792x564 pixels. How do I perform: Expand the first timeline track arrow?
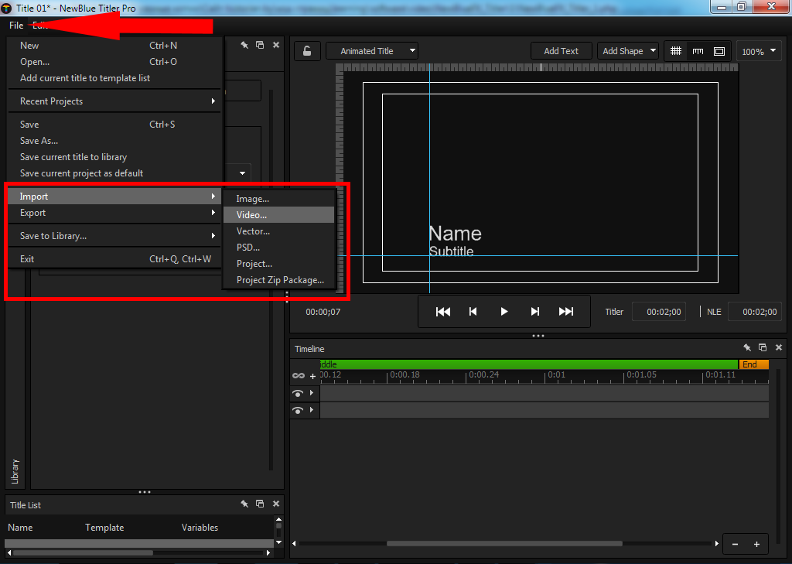312,394
